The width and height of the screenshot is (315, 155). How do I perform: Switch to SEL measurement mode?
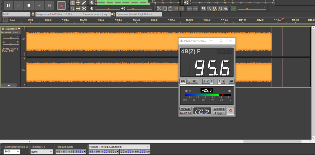(195, 81)
